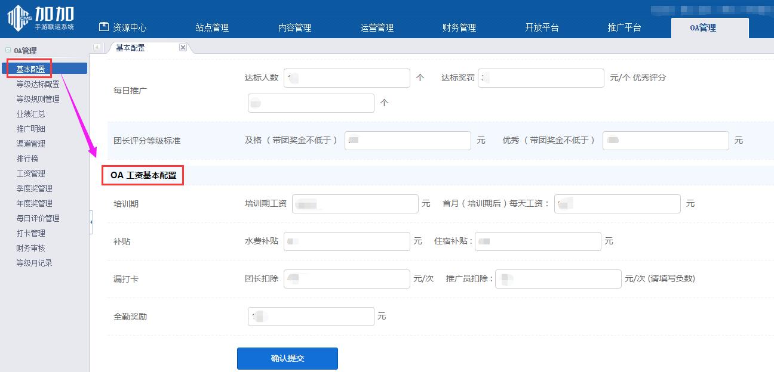Select 财务审核 in the sidebar

click(30, 248)
